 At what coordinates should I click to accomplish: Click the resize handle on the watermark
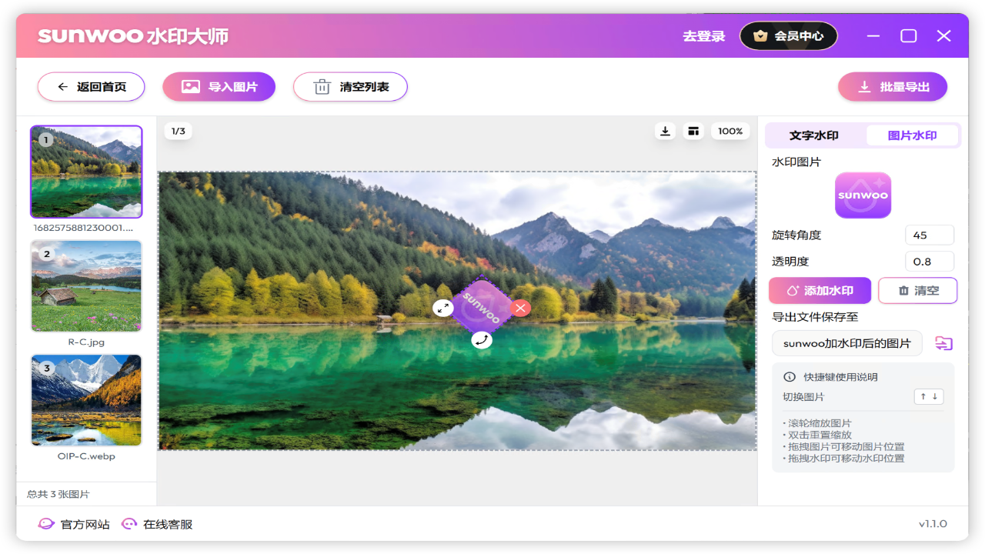click(442, 309)
